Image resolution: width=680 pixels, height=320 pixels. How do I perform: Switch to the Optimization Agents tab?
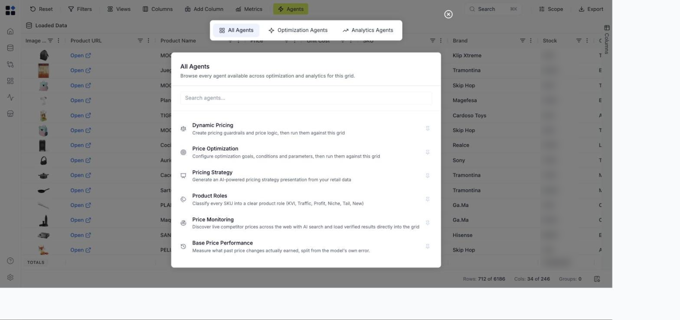tap(298, 30)
